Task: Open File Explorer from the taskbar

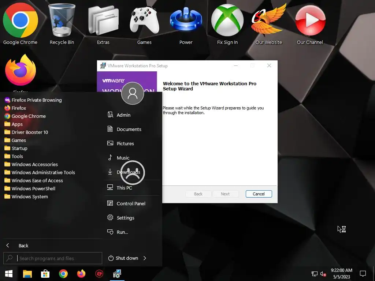Action: 27,274
